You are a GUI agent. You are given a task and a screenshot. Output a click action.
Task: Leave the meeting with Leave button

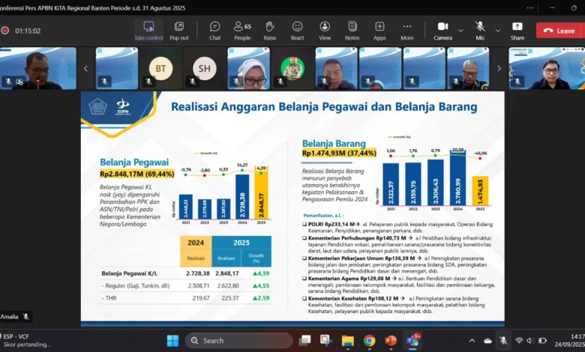(559, 31)
